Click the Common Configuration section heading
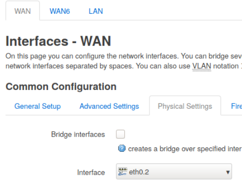The height and width of the screenshot is (186, 242). tap(61, 87)
